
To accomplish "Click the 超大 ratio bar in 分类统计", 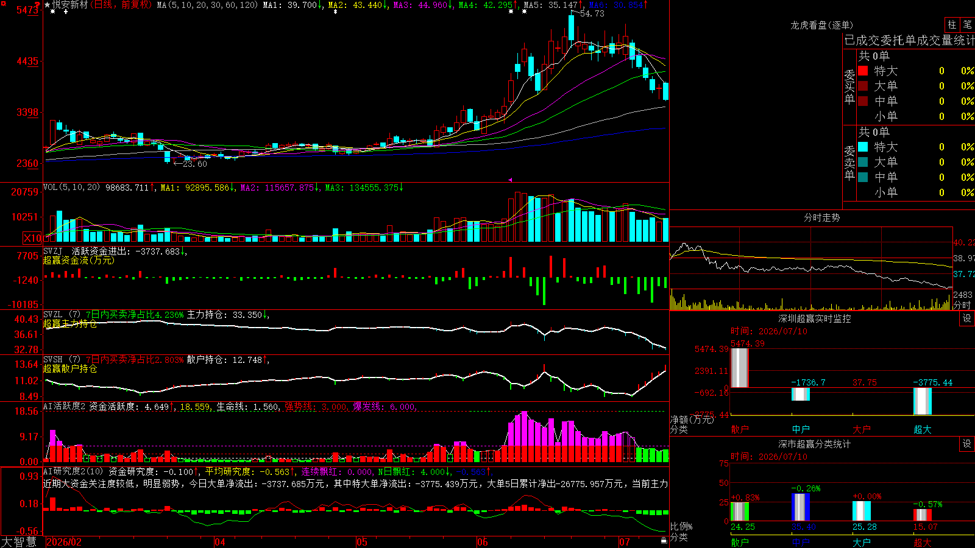I will (x=923, y=515).
